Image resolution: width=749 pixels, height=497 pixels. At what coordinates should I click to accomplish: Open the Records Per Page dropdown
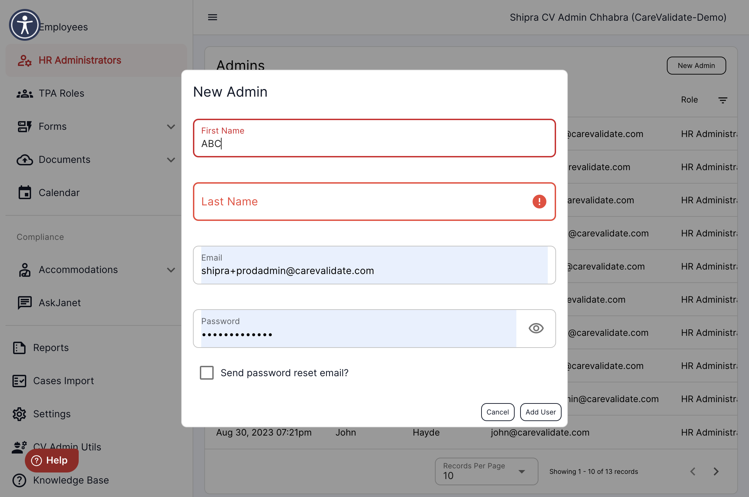point(486,471)
